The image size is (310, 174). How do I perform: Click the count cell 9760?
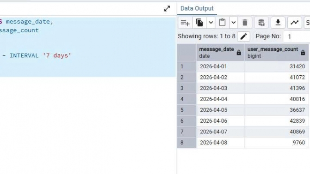click(x=277, y=143)
